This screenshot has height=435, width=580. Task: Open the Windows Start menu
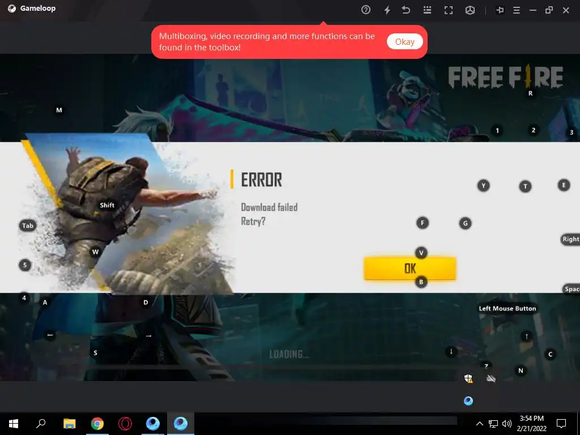point(14,424)
